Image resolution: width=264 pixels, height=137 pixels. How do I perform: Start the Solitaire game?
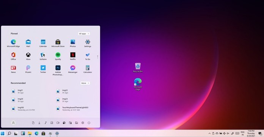pyautogui.click(x=43, y=56)
